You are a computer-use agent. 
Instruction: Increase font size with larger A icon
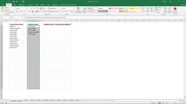point(32,8)
